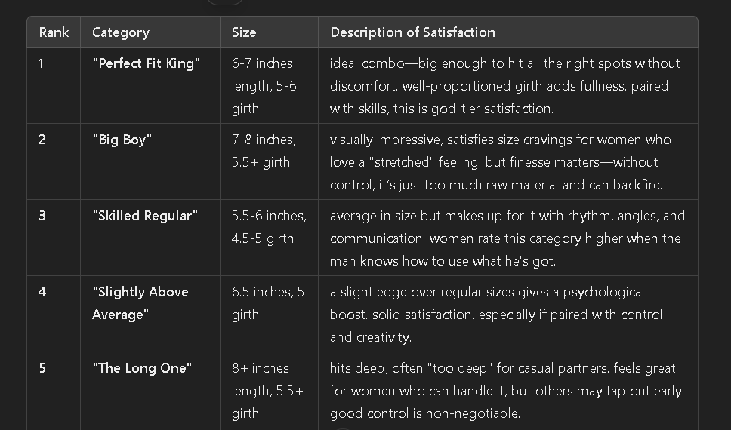Click the "Big Boy" category cell
The height and width of the screenshot is (430, 731).
tap(122, 140)
